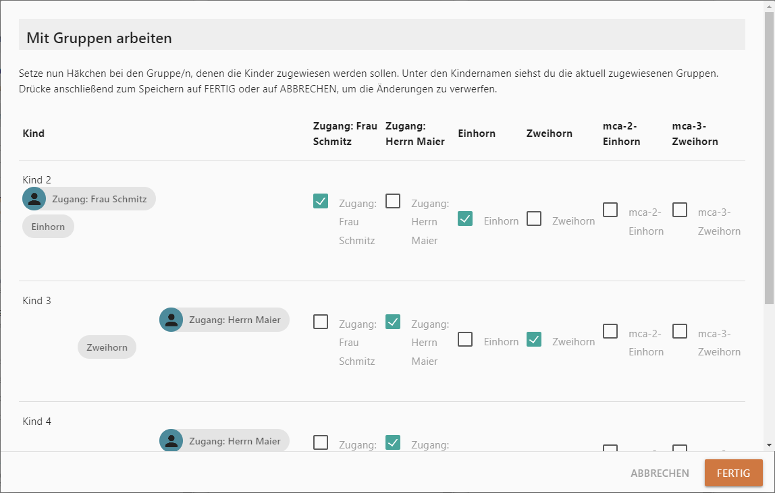The height and width of the screenshot is (493, 775).
Task: Click the mca-3-Zweihorn column header
Action: coord(695,134)
